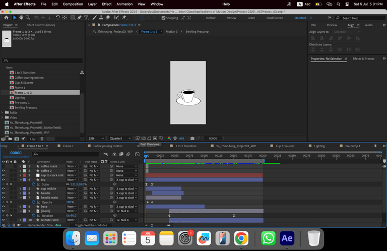
Task: Click the red label swatch of layer 3
Action: [24, 175]
